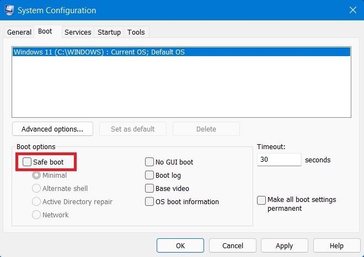Open the Tools tab
Screen dimensions: 364x257
click(136, 32)
